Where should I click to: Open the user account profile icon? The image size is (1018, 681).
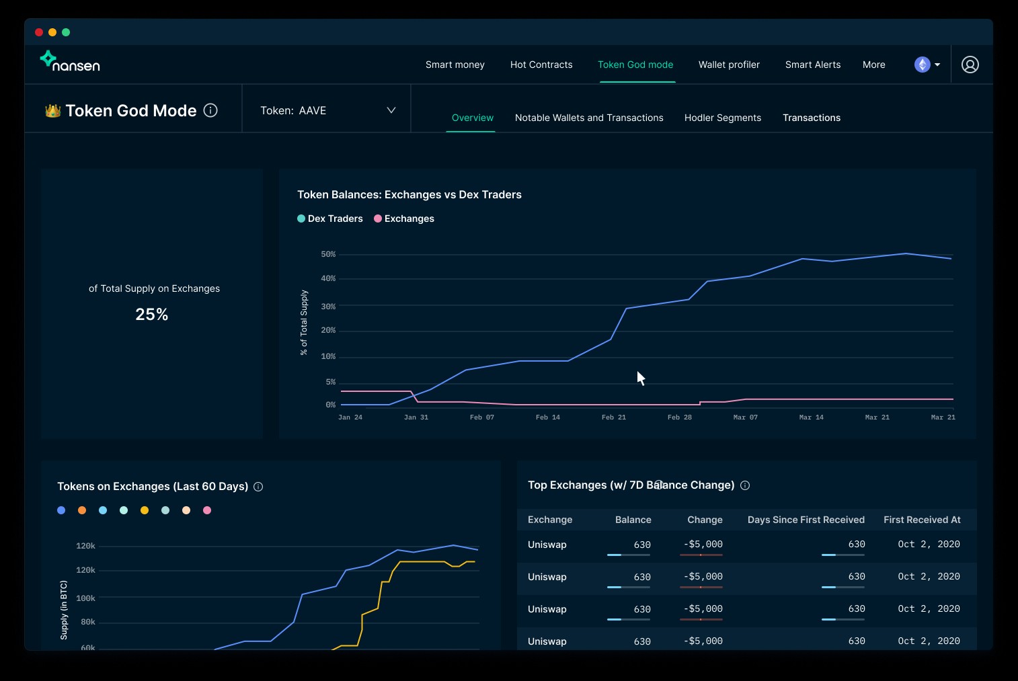pyautogui.click(x=970, y=65)
